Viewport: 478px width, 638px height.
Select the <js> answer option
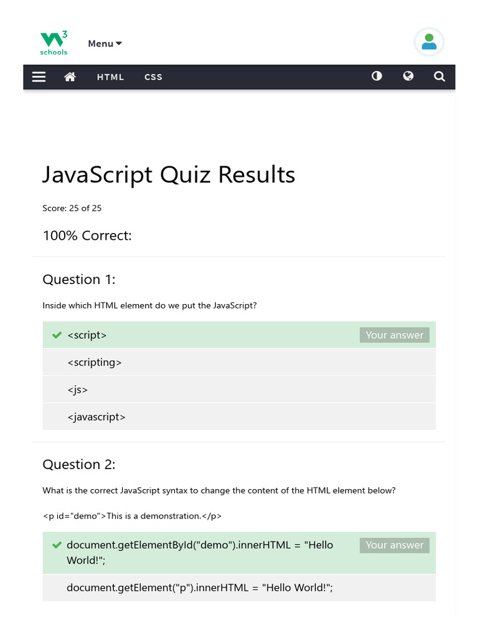(78, 389)
